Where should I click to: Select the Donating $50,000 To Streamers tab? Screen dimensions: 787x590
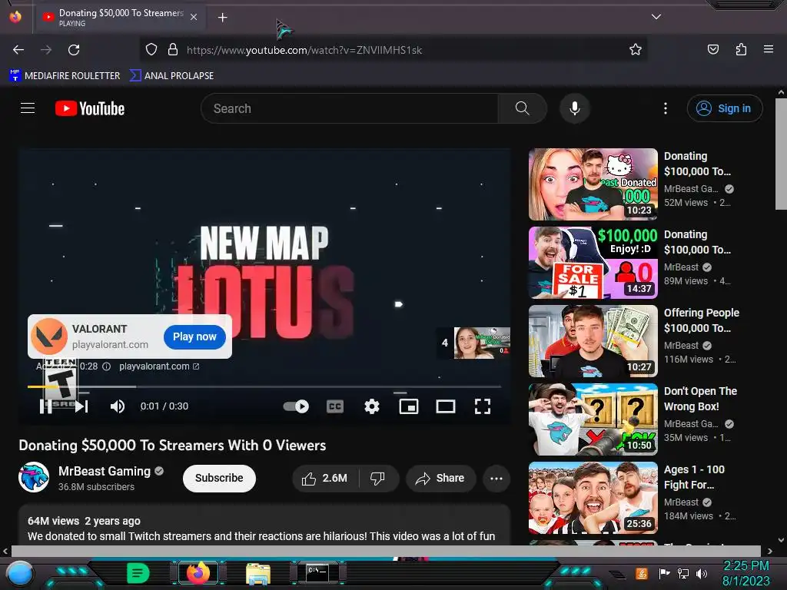121,17
